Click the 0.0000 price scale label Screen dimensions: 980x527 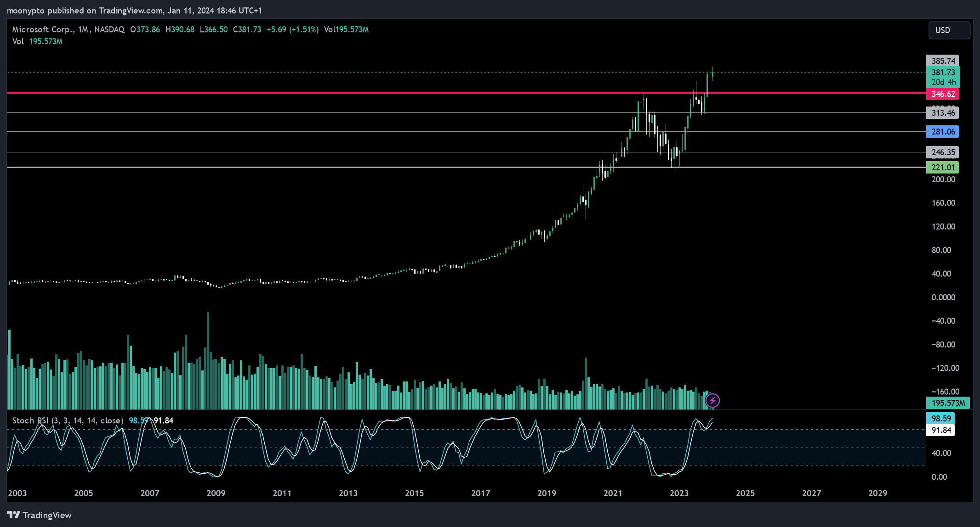(x=943, y=297)
